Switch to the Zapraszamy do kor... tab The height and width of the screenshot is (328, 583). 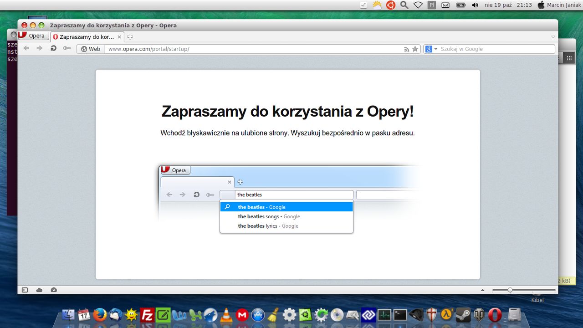tap(87, 37)
